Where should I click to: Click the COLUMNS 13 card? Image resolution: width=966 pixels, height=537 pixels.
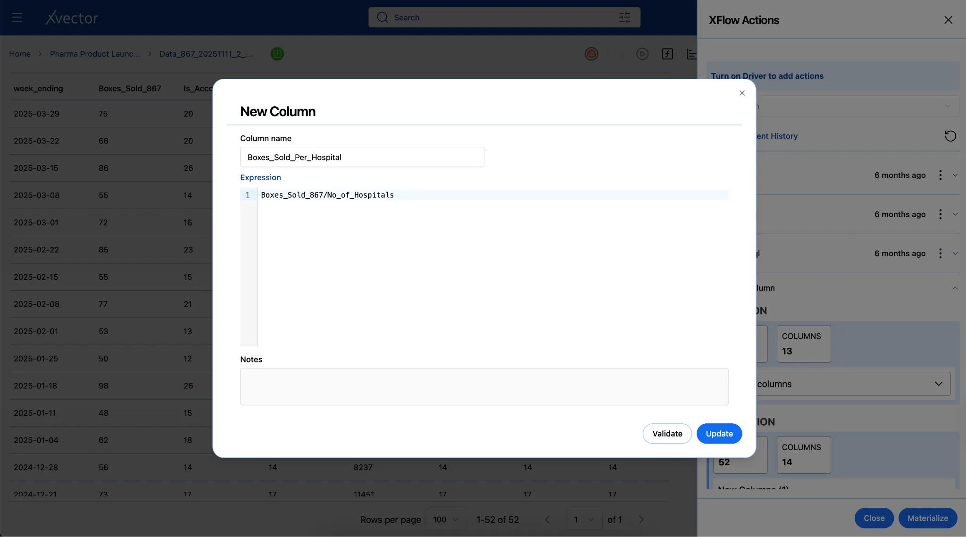pos(804,344)
